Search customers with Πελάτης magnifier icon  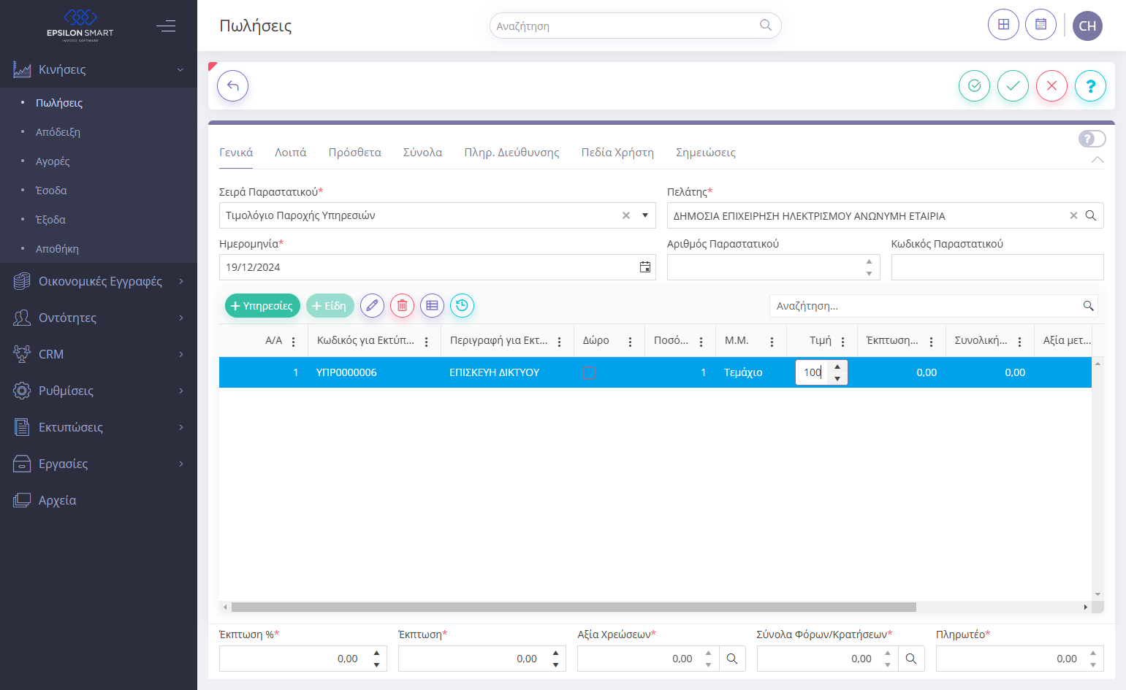(1090, 215)
